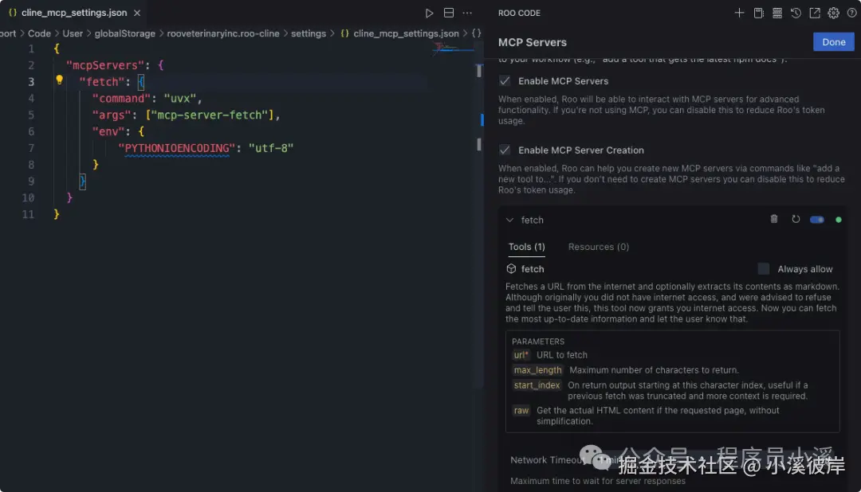Screen dimensions: 861x492
Task: Select rooveterinaryinc.roo-cline in the breadcrumb
Action: pos(223,33)
